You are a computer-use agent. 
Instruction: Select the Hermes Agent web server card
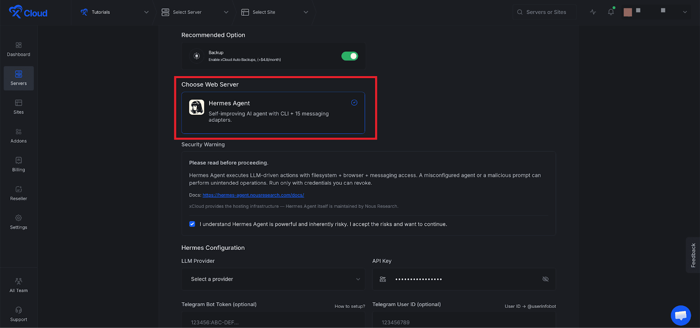(273, 113)
